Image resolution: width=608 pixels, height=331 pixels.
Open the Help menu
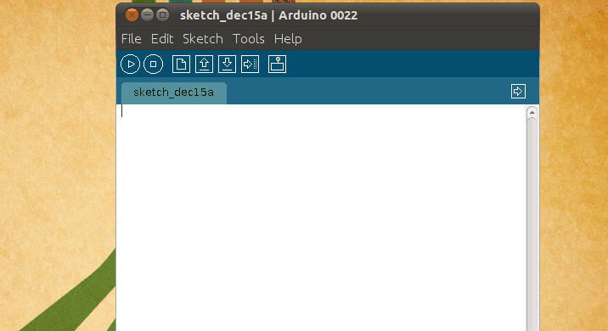288,39
